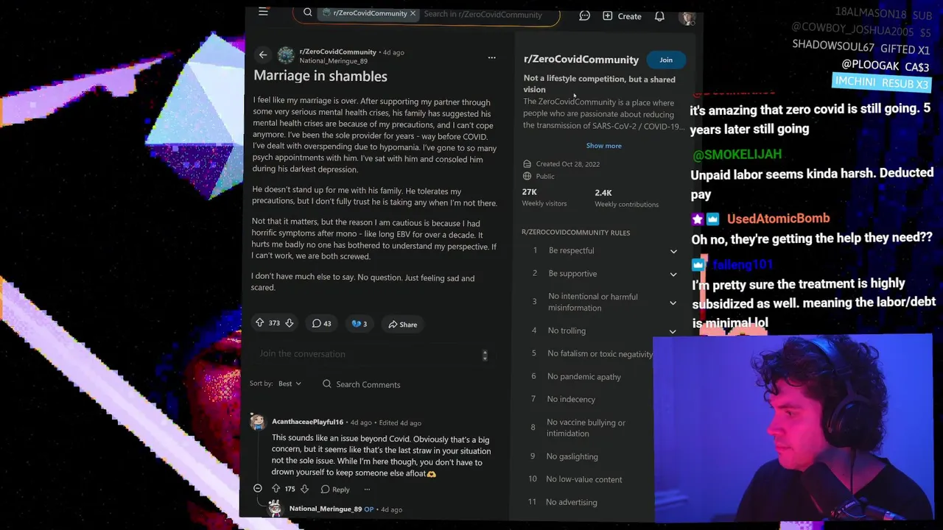Open r/ZeroCovidCommunity sidebar title
Viewport: 943px width, 530px height.
pos(581,60)
